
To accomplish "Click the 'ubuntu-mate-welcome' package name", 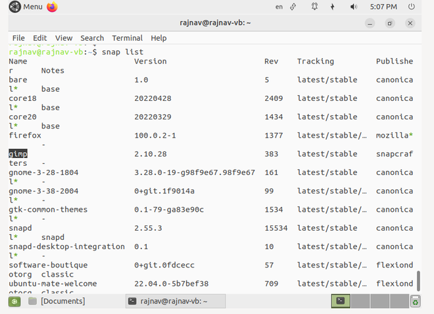I will [x=53, y=283].
